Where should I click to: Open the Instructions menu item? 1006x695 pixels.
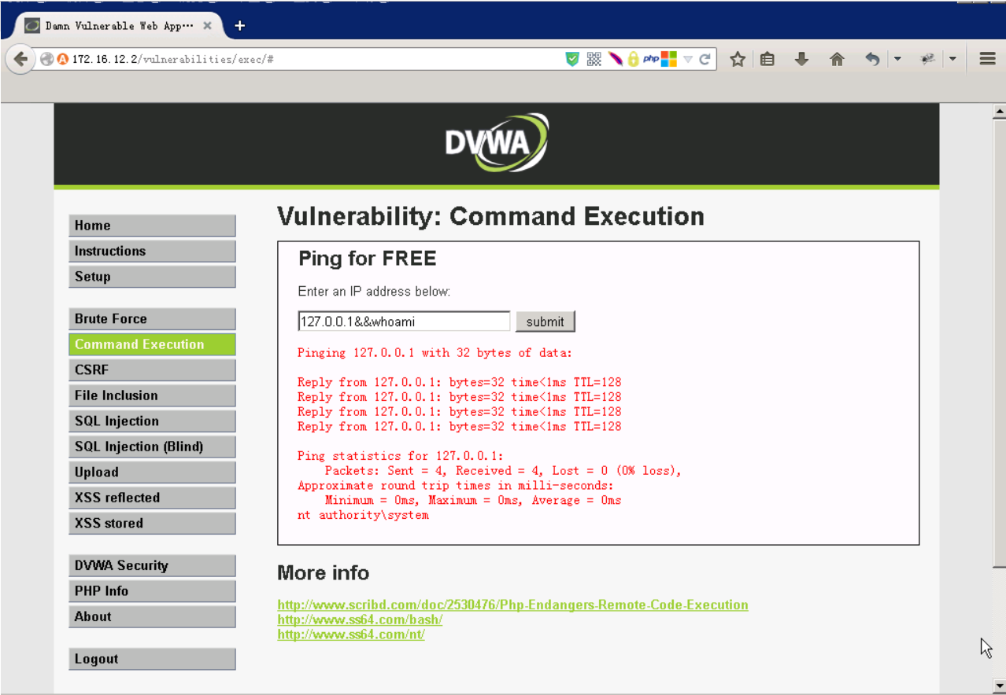click(x=152, y=252)
